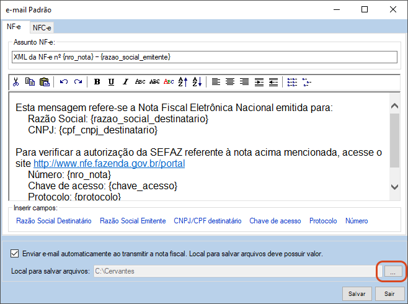Screen dimensions: 408x304
Task: Click the Paste clipboard icon
Action: (x=44, y=82)
